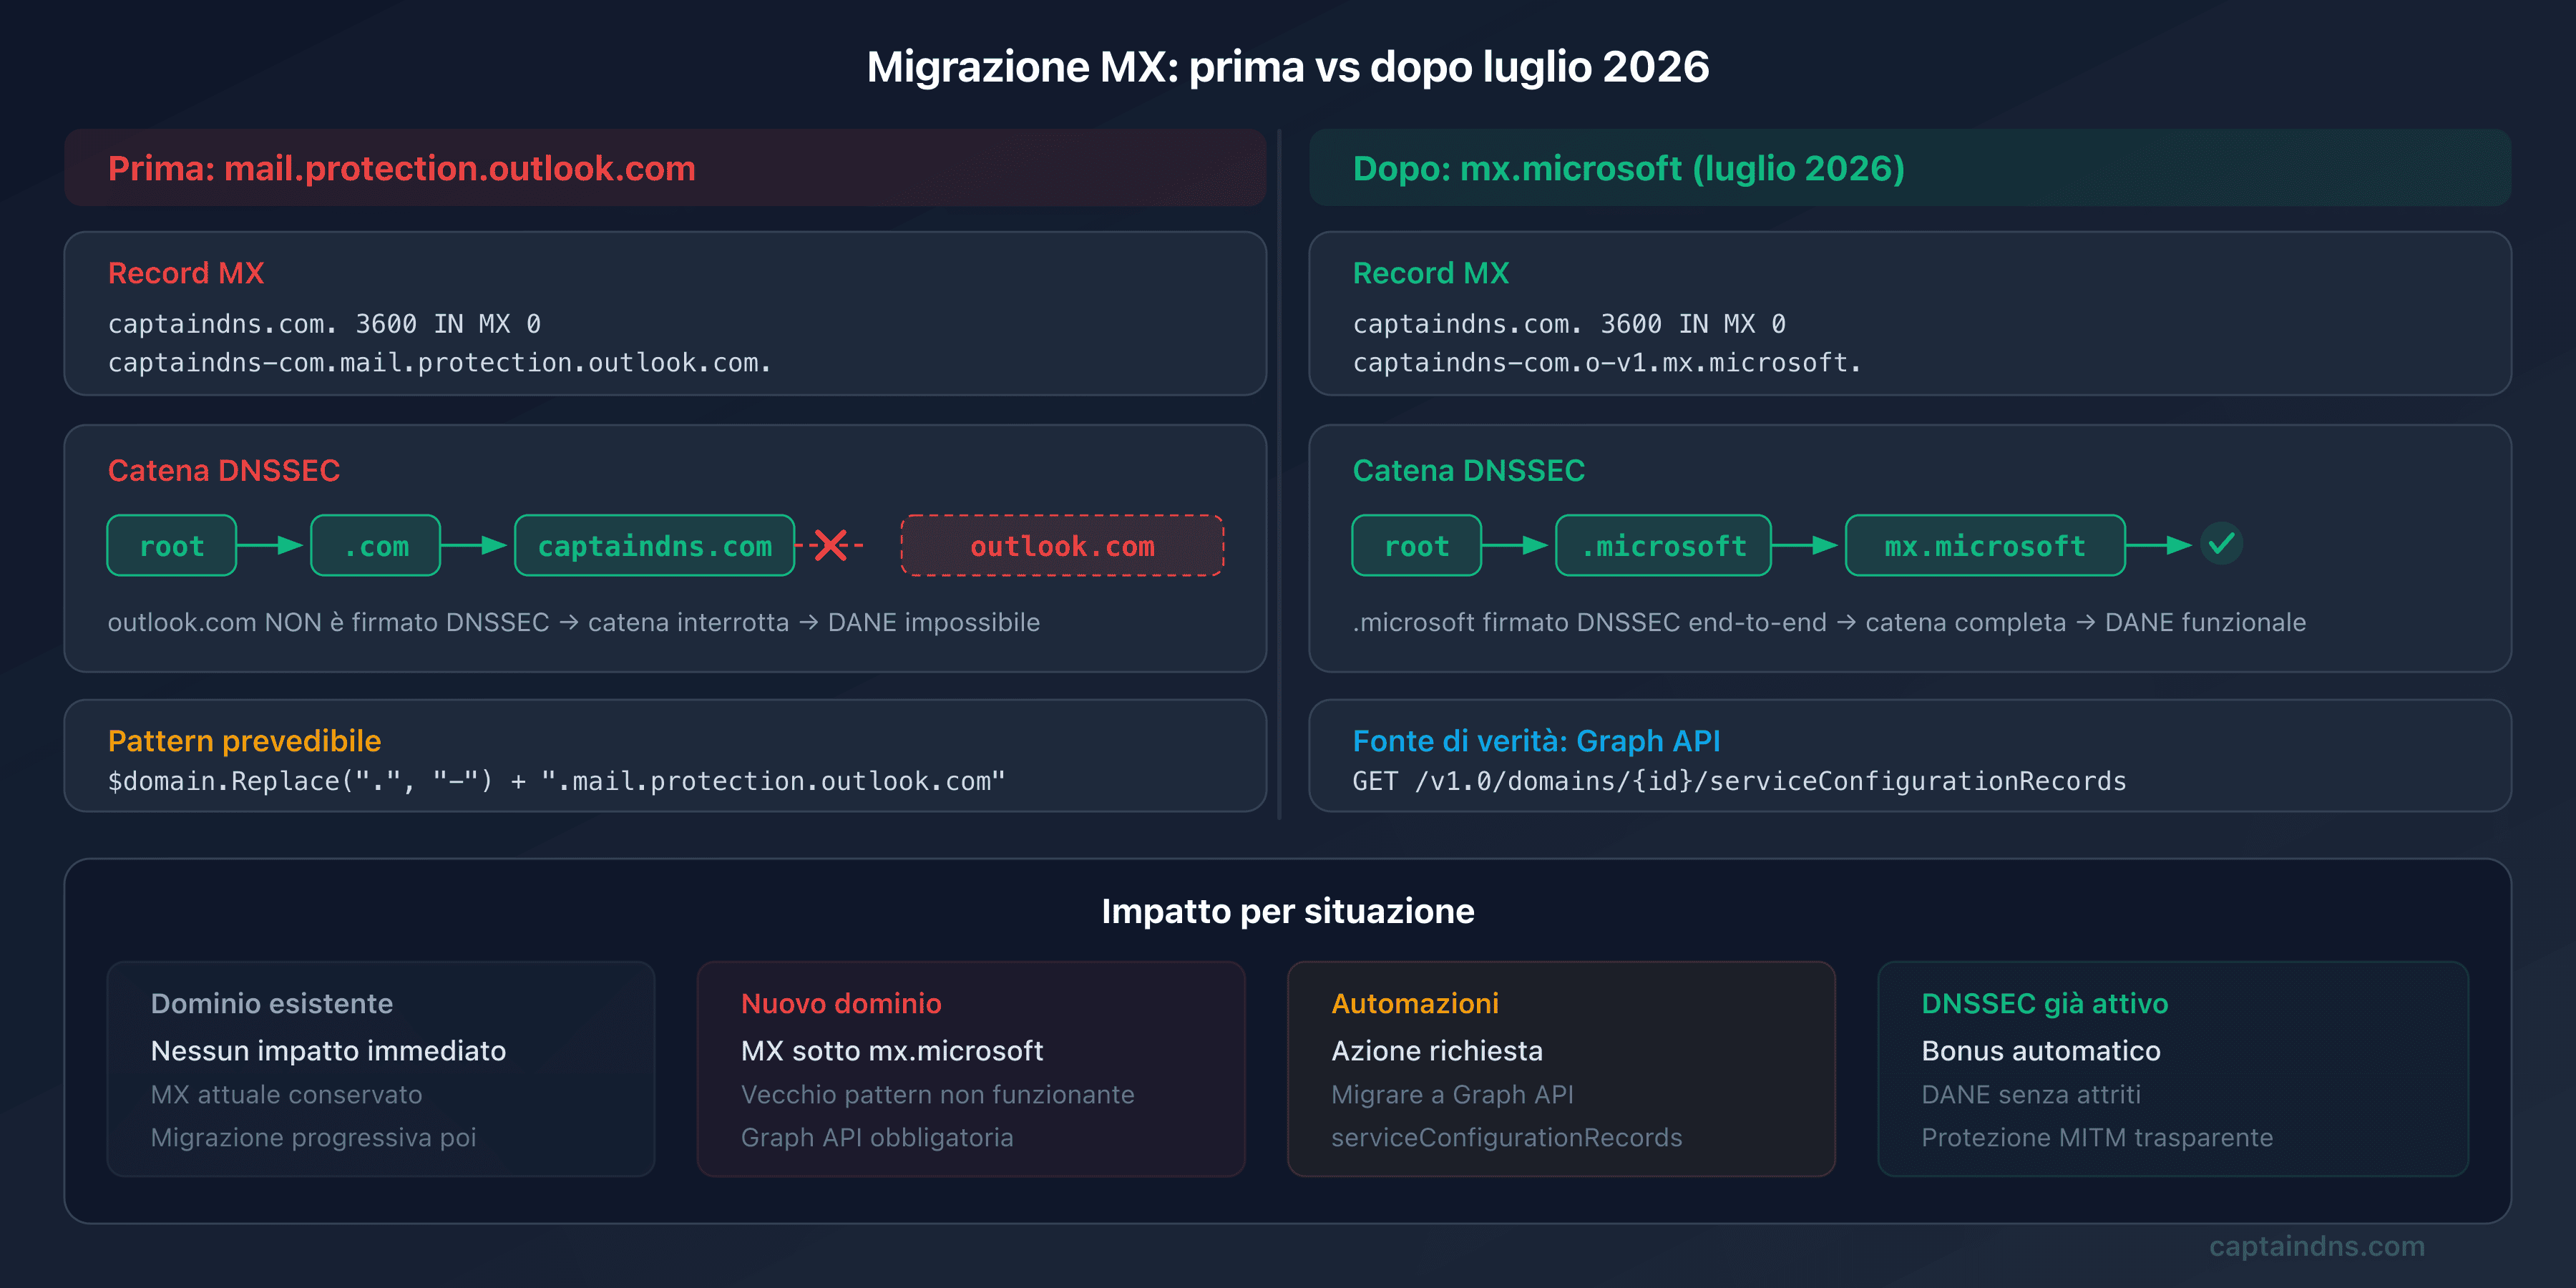This screenshot has height=1288, width=2576.
Task: Click captaindns-com.mail.protection.outlook.com. record text
Action: pos(440,362)
